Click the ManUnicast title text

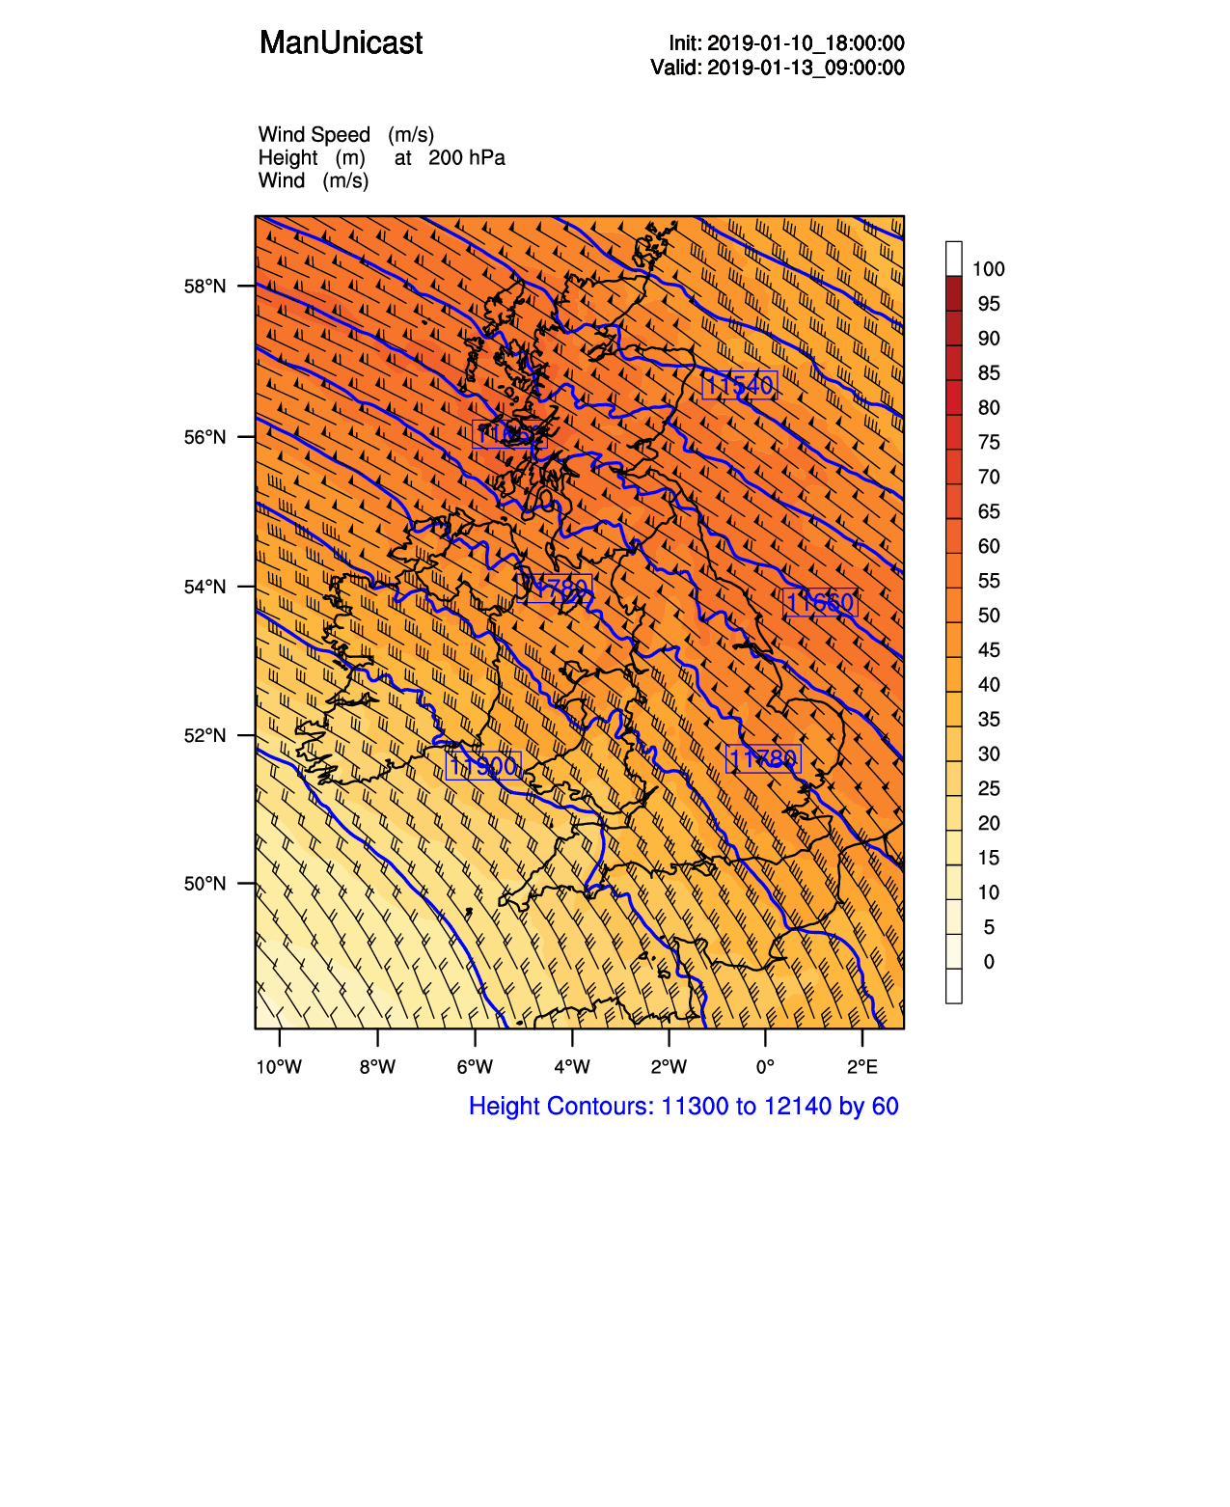coord(341,42)
